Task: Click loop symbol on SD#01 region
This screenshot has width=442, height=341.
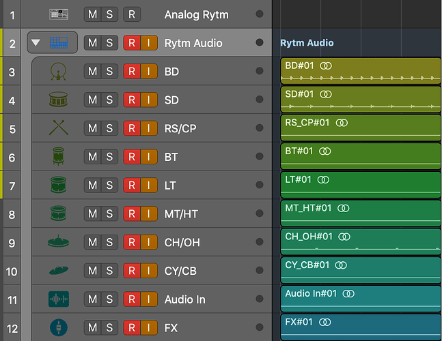Action: [x=326, y=94]
